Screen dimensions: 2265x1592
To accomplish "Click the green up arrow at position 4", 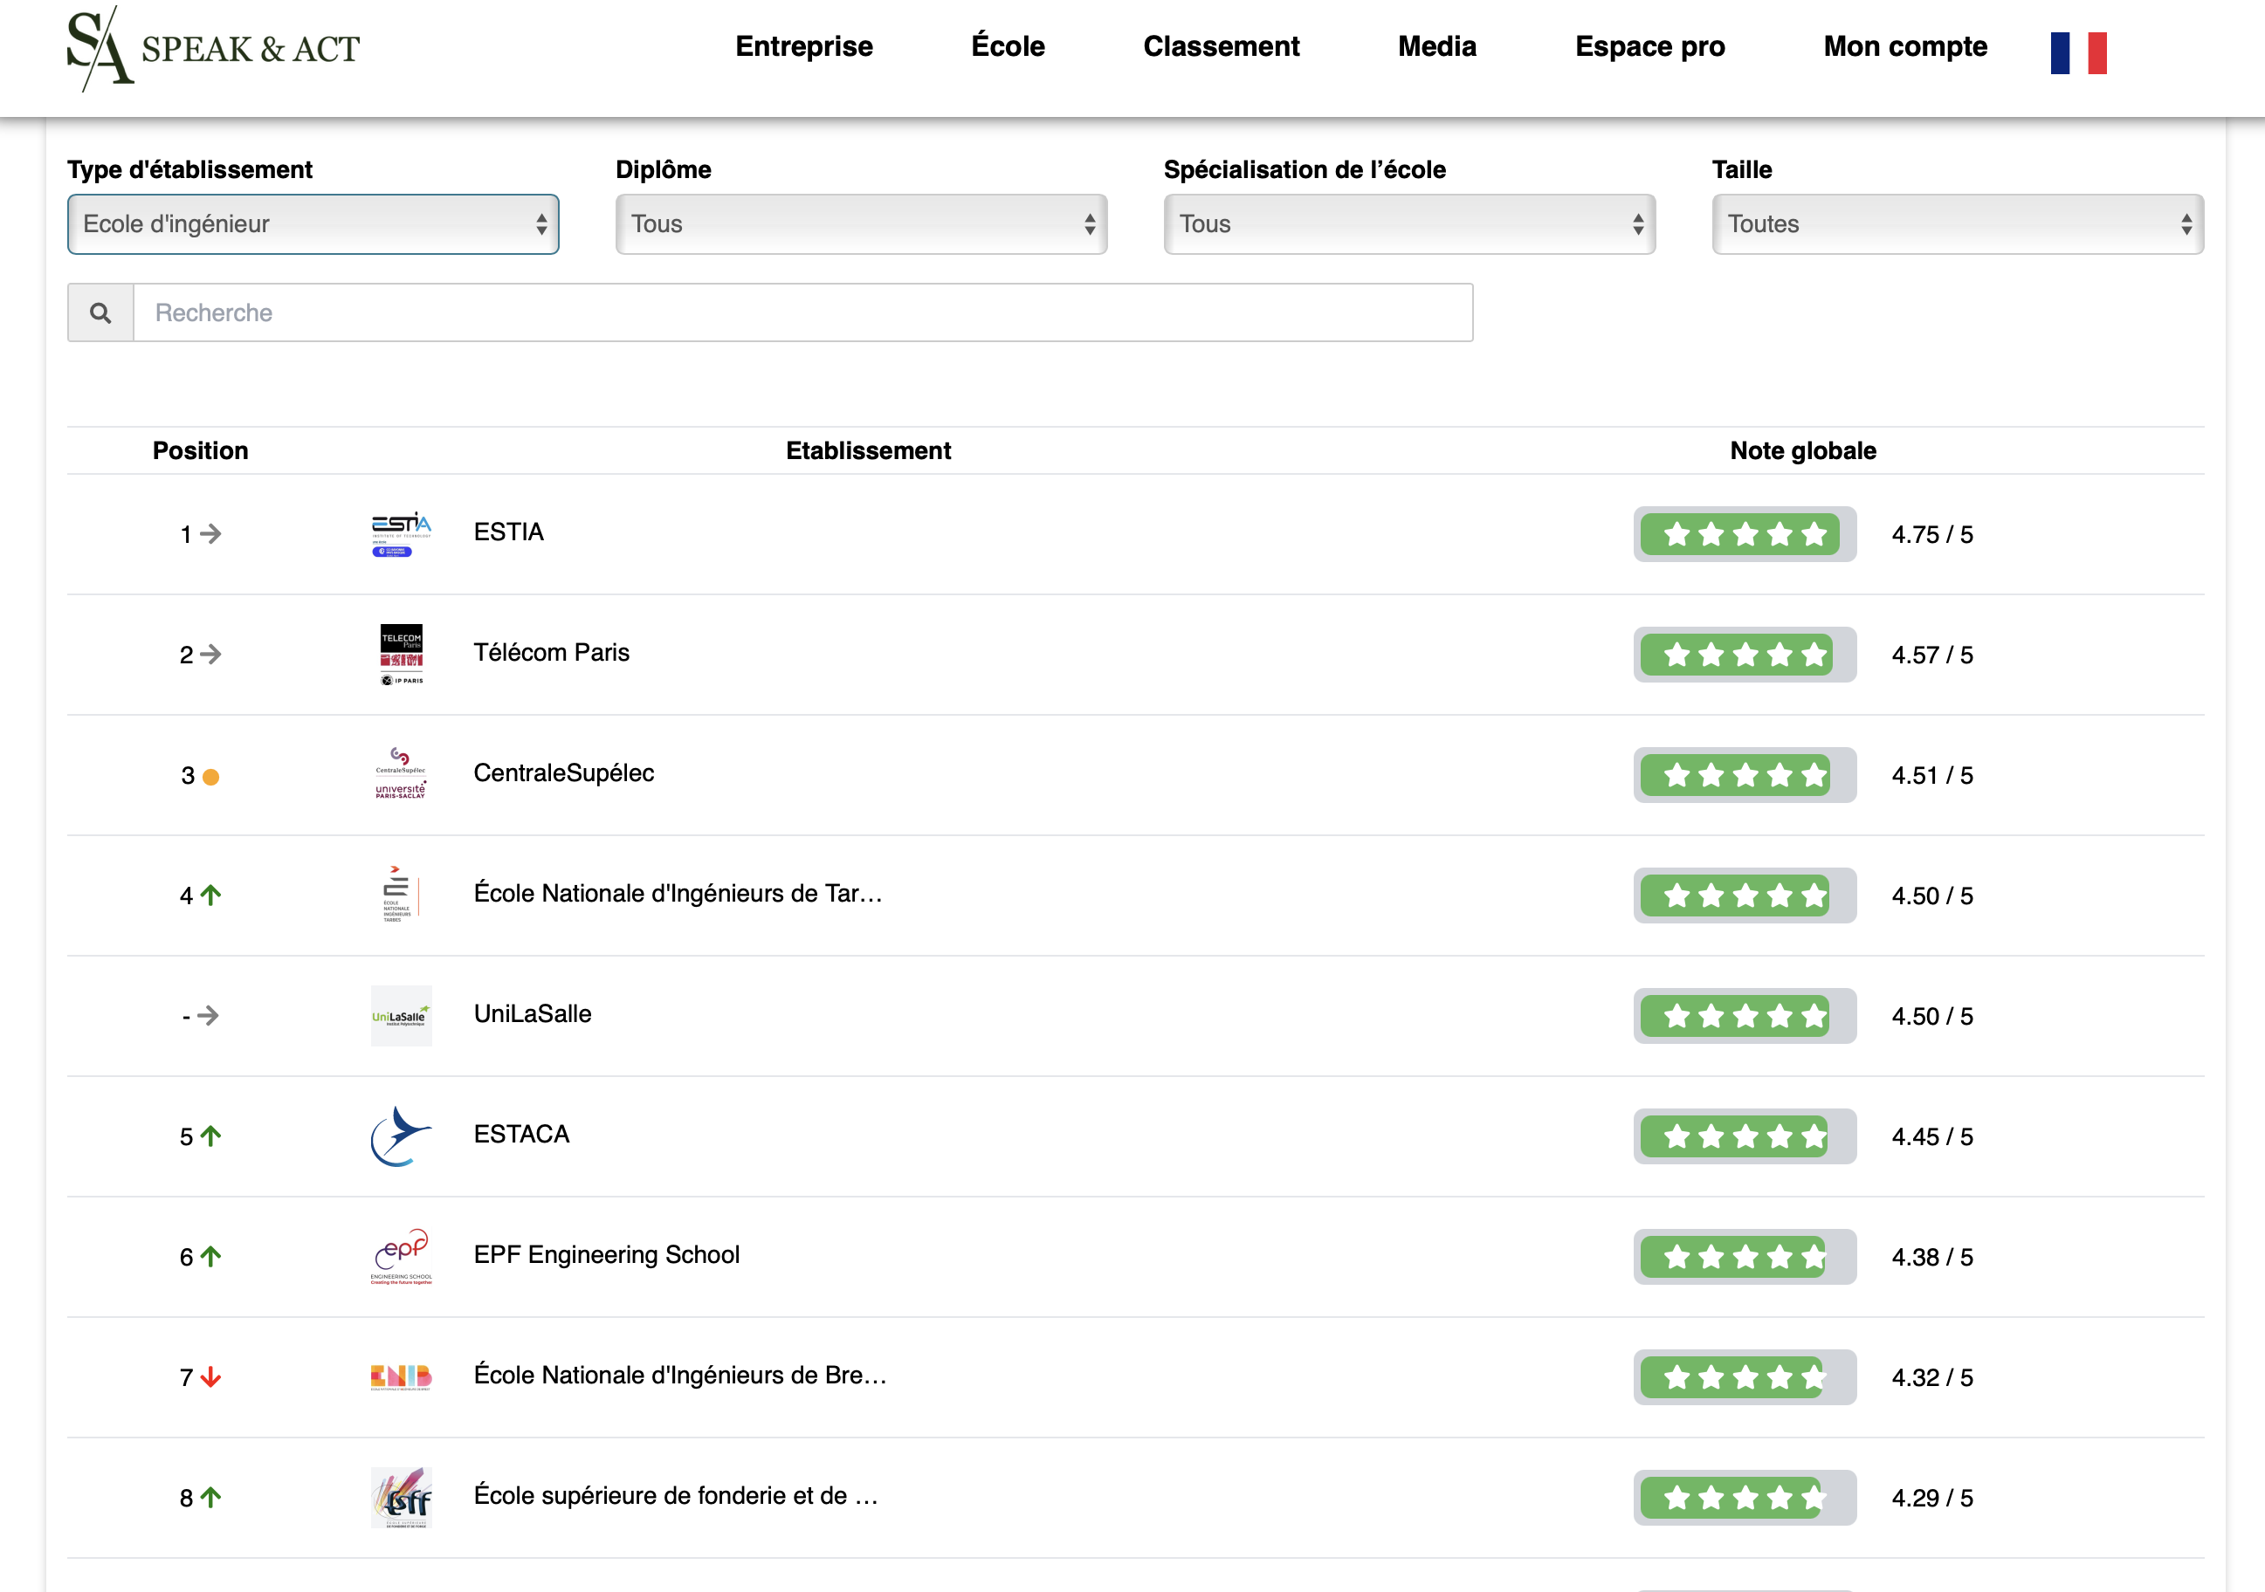I will pos(211,895).
